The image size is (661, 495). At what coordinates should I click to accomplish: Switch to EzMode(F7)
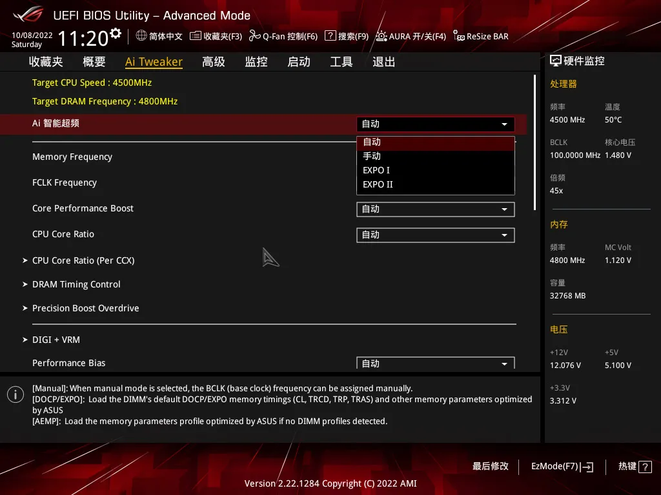click(x=562, y=467)
